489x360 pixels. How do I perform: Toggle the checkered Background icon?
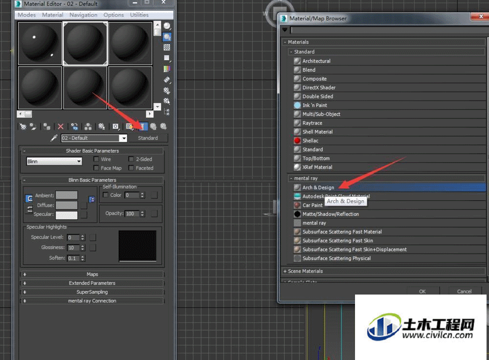click(167, 47)
